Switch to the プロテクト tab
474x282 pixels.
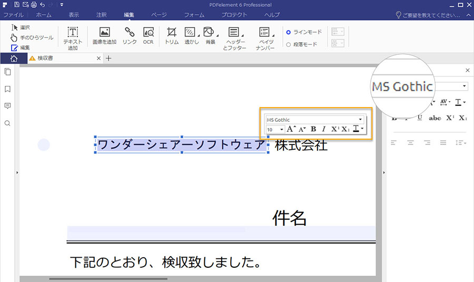234,15
